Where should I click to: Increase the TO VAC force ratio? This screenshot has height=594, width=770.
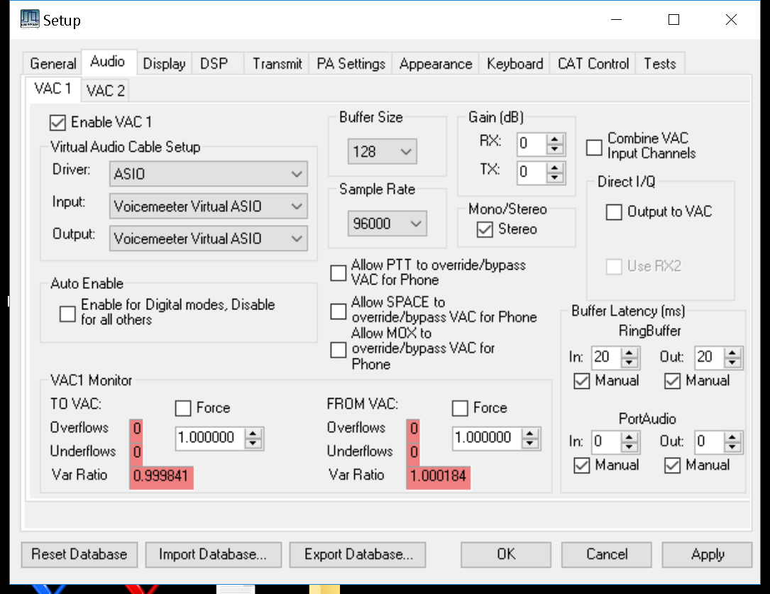point(253,434)
